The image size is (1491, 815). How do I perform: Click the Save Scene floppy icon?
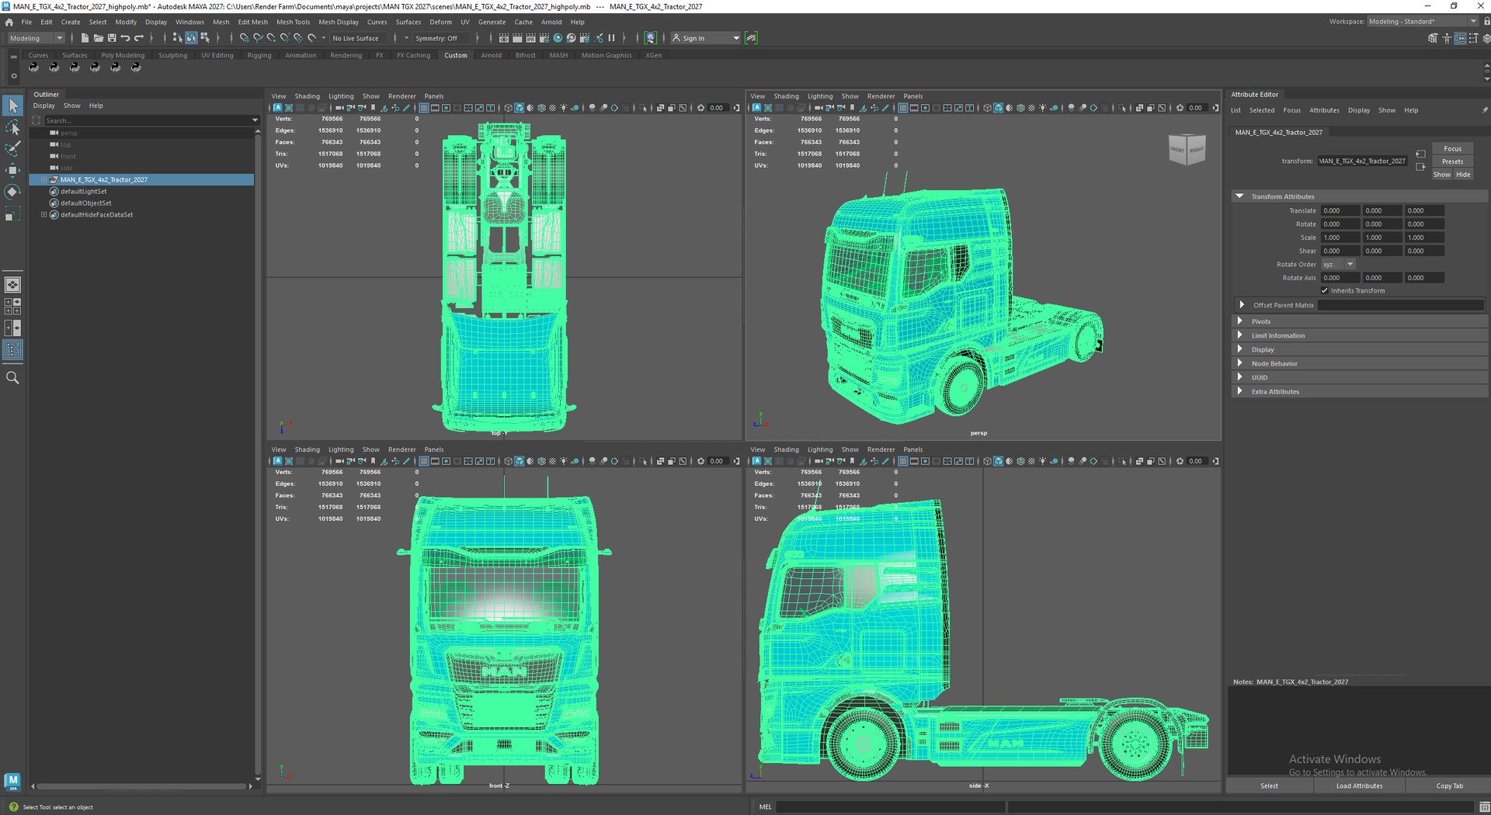[112, 38]
